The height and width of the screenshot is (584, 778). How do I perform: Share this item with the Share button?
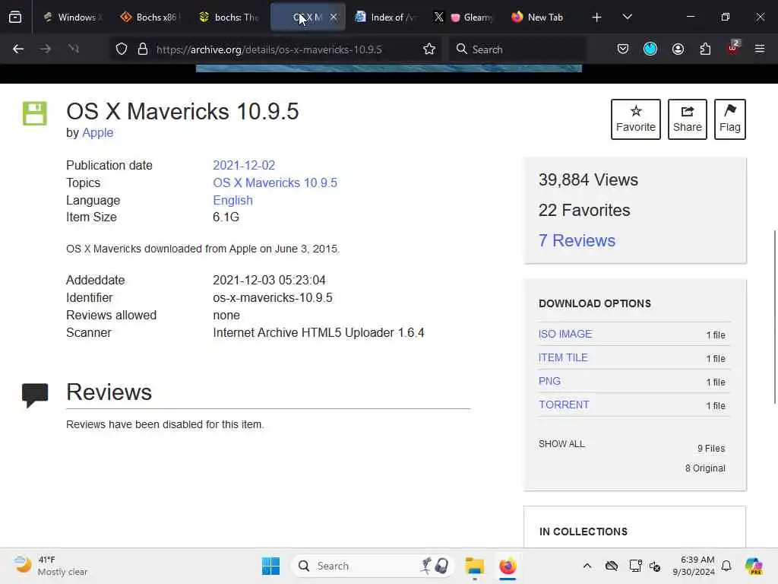coord(687,119)
